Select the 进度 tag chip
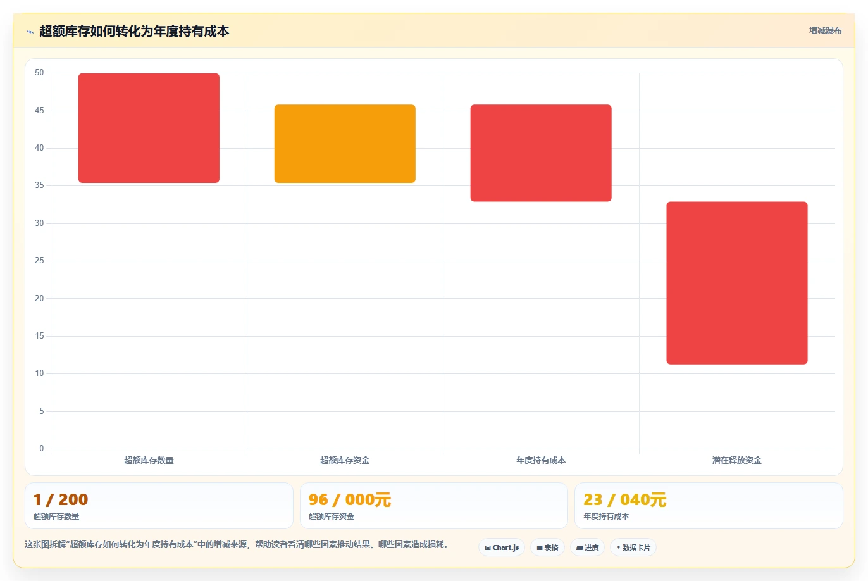Image resolution: width=868 pixels, height=581 pixels. pyautogui.click(x=587, y=547)
